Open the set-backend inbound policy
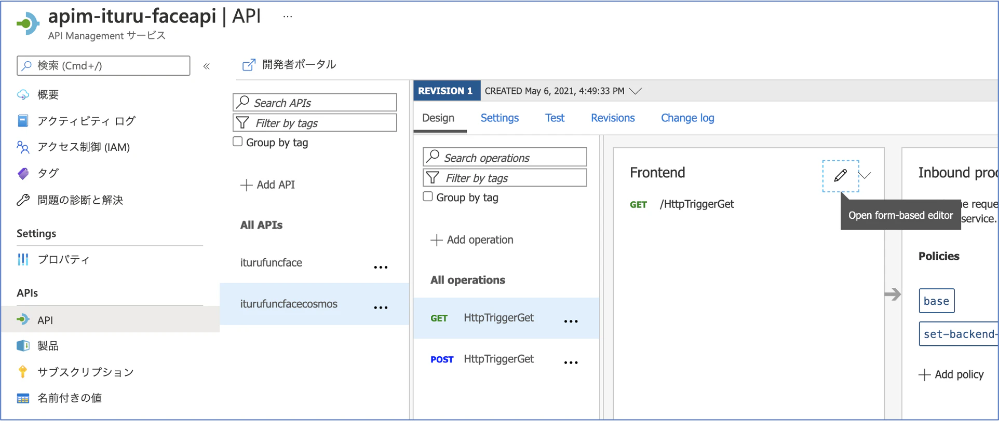Image resolution: width=999 pixels, height=421 pixels. point(959,334)
